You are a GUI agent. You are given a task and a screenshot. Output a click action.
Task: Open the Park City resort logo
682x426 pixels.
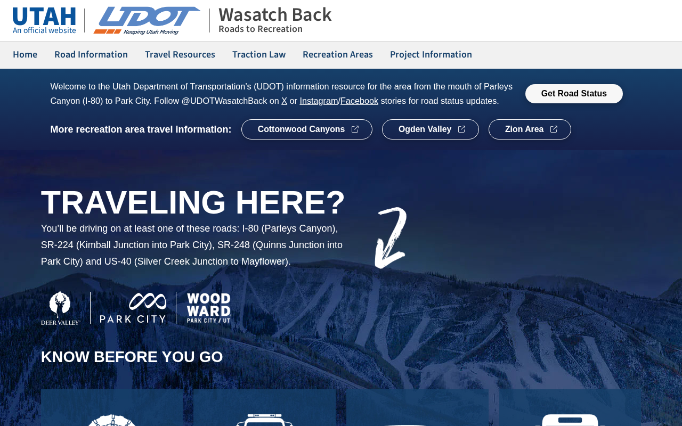pos(133,308)
